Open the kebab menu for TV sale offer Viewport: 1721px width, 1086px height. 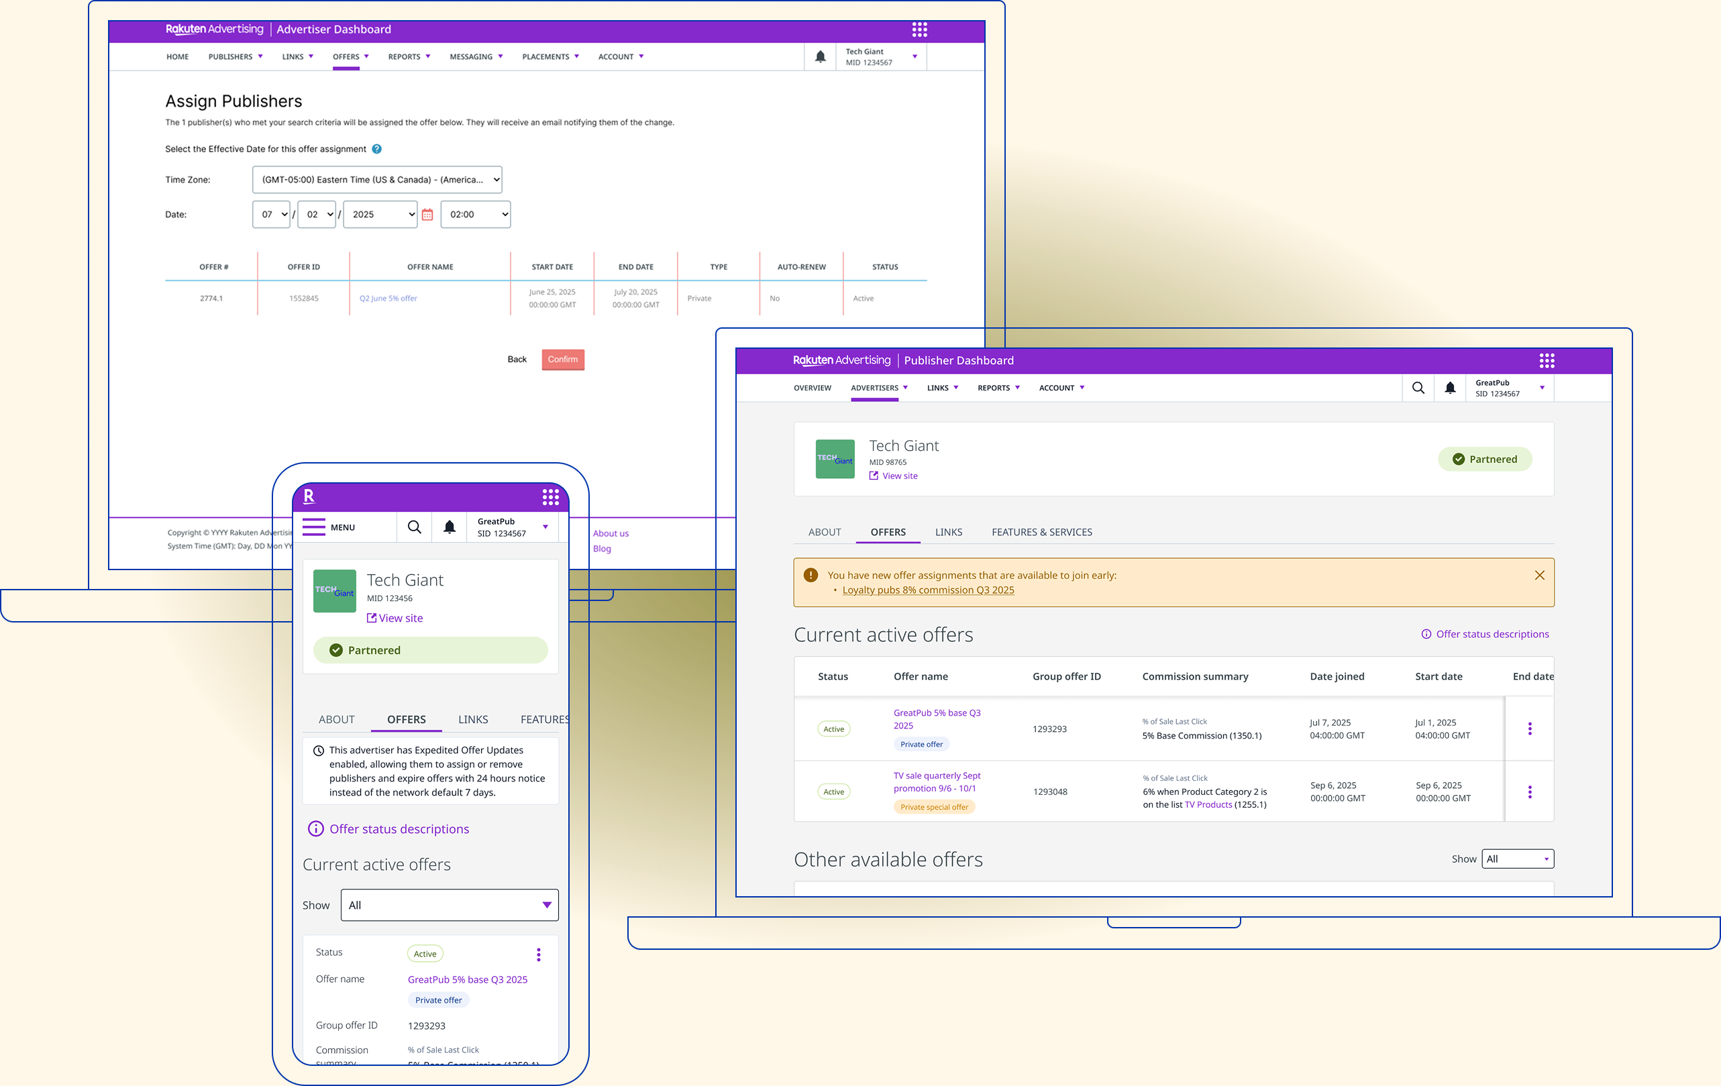[x=1530, y=792]
